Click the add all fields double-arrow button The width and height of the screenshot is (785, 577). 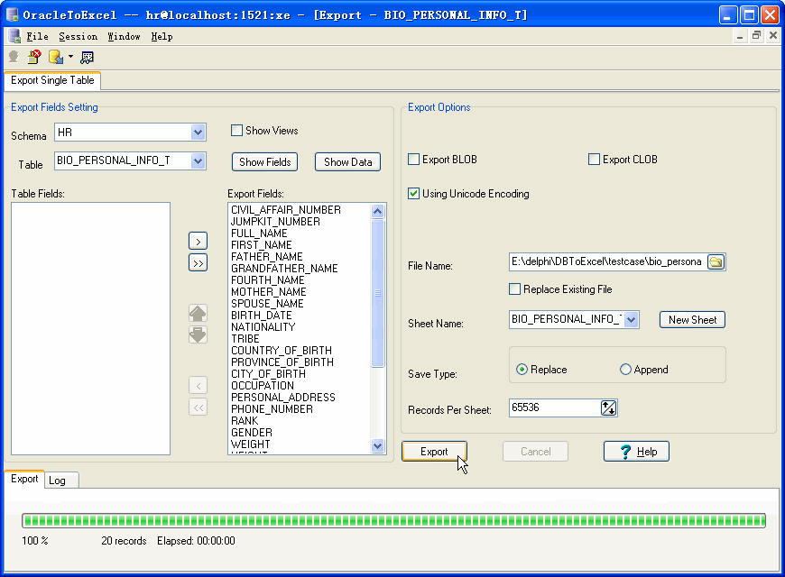tap(198, 262)
